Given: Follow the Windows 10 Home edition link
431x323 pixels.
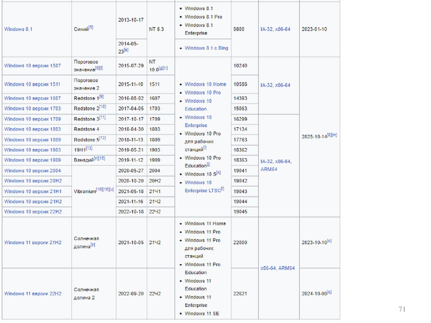Looking at the screenshot, I should (205, 84).
